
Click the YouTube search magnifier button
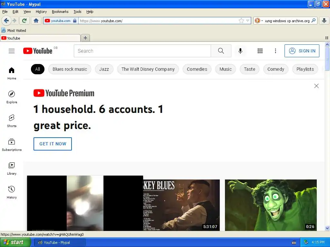(221, 51)
